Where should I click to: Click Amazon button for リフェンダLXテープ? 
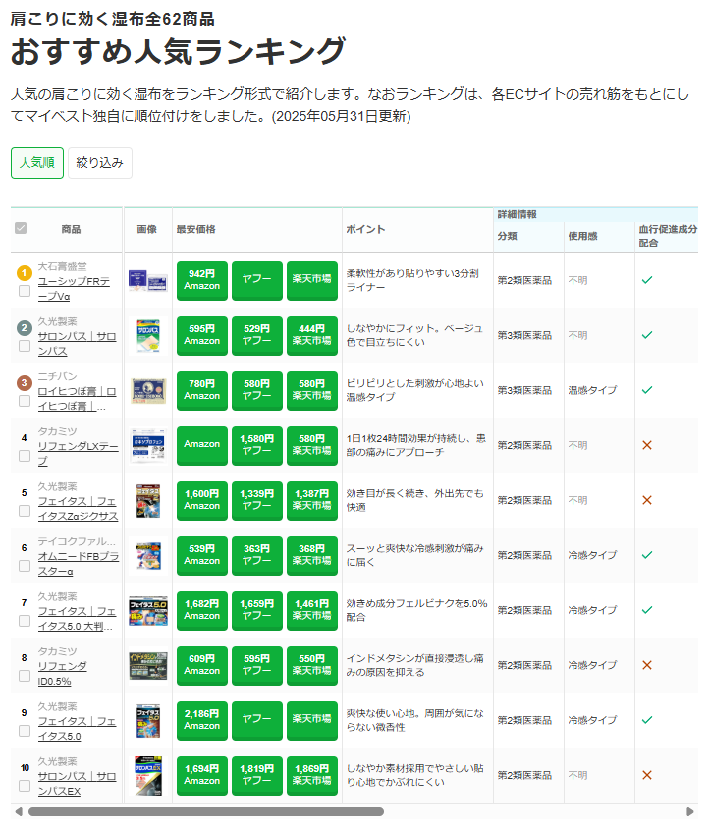(x=202, y=446)
